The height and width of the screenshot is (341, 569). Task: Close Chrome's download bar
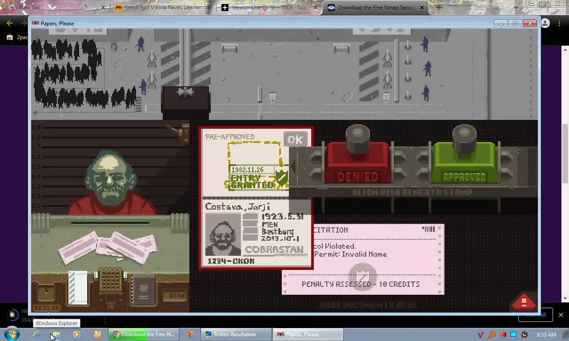point(561,315)
